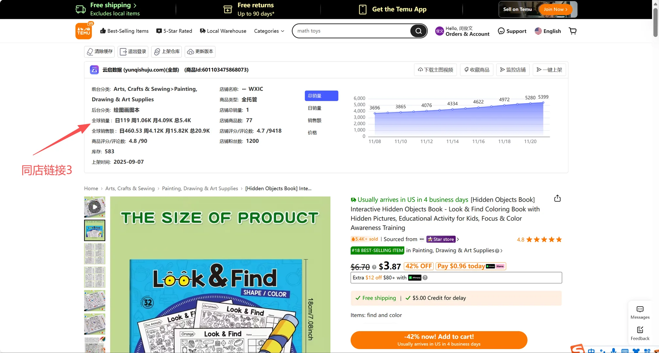Image resolution: width=659 pixels, height=353 pixels.
Task: Click 更新版本 (update version) button
Action: 200,52
